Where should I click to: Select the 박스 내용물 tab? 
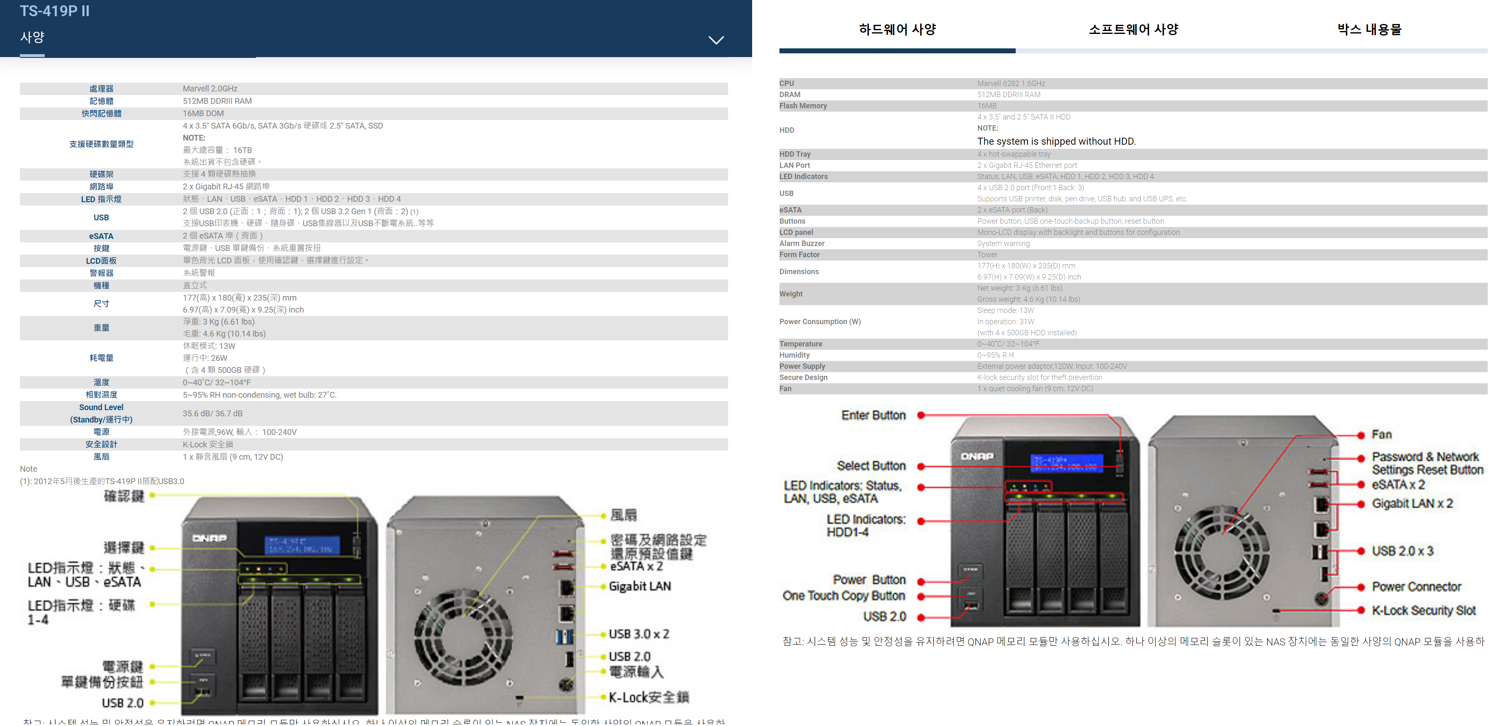click(x=1369, y=30)
